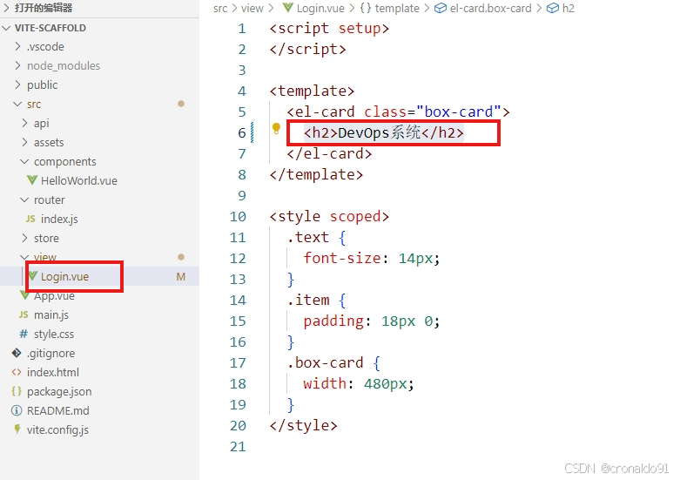The image size is (680, 480).
Task: Click the cube icon before h2 breadcrumb
Action: 553,8
